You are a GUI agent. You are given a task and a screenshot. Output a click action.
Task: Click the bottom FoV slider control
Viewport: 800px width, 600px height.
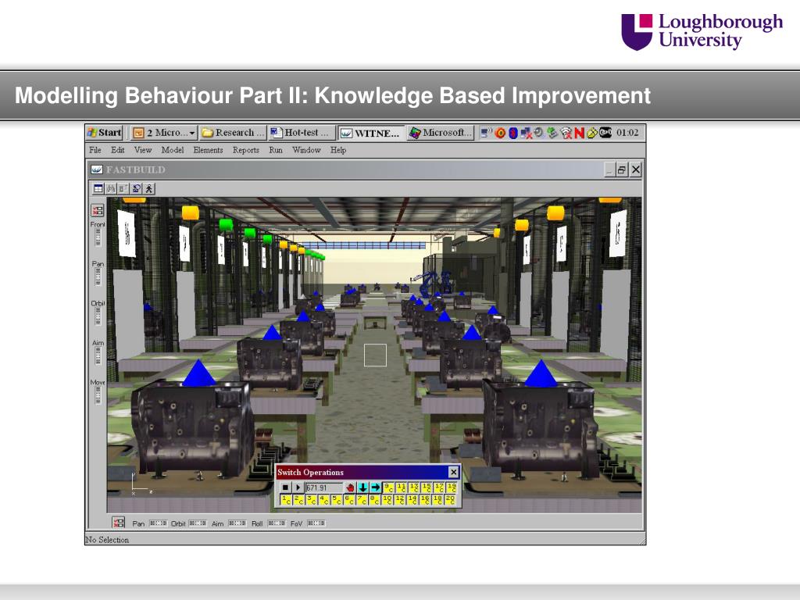tap(316, 523)
